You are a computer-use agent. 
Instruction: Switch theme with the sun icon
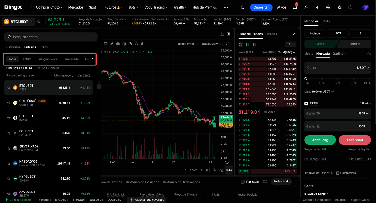339,7
